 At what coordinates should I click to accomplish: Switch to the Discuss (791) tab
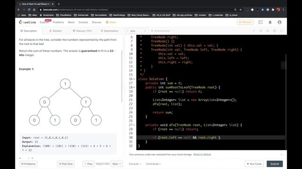[82, 31]
